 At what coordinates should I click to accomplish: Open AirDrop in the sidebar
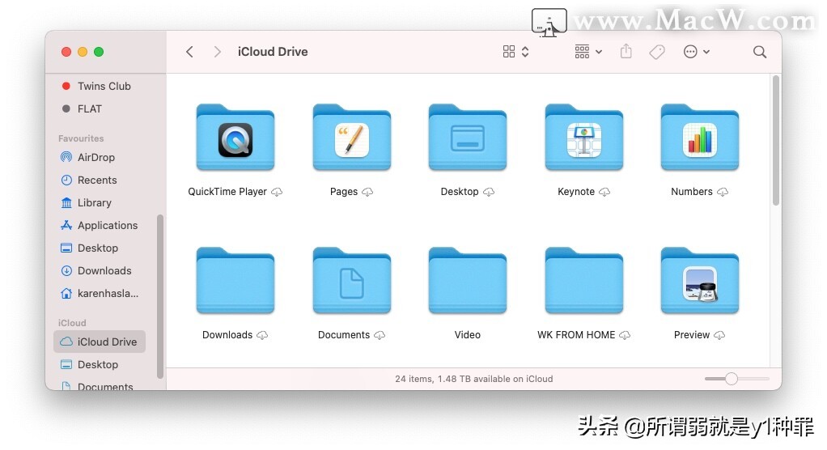pos(96,157)
